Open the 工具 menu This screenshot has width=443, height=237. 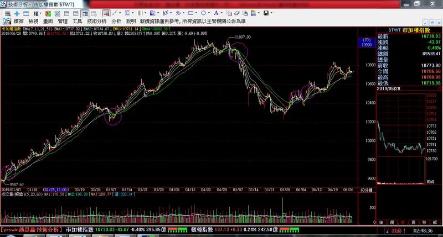pyautogui.click(x=78, y=21)
